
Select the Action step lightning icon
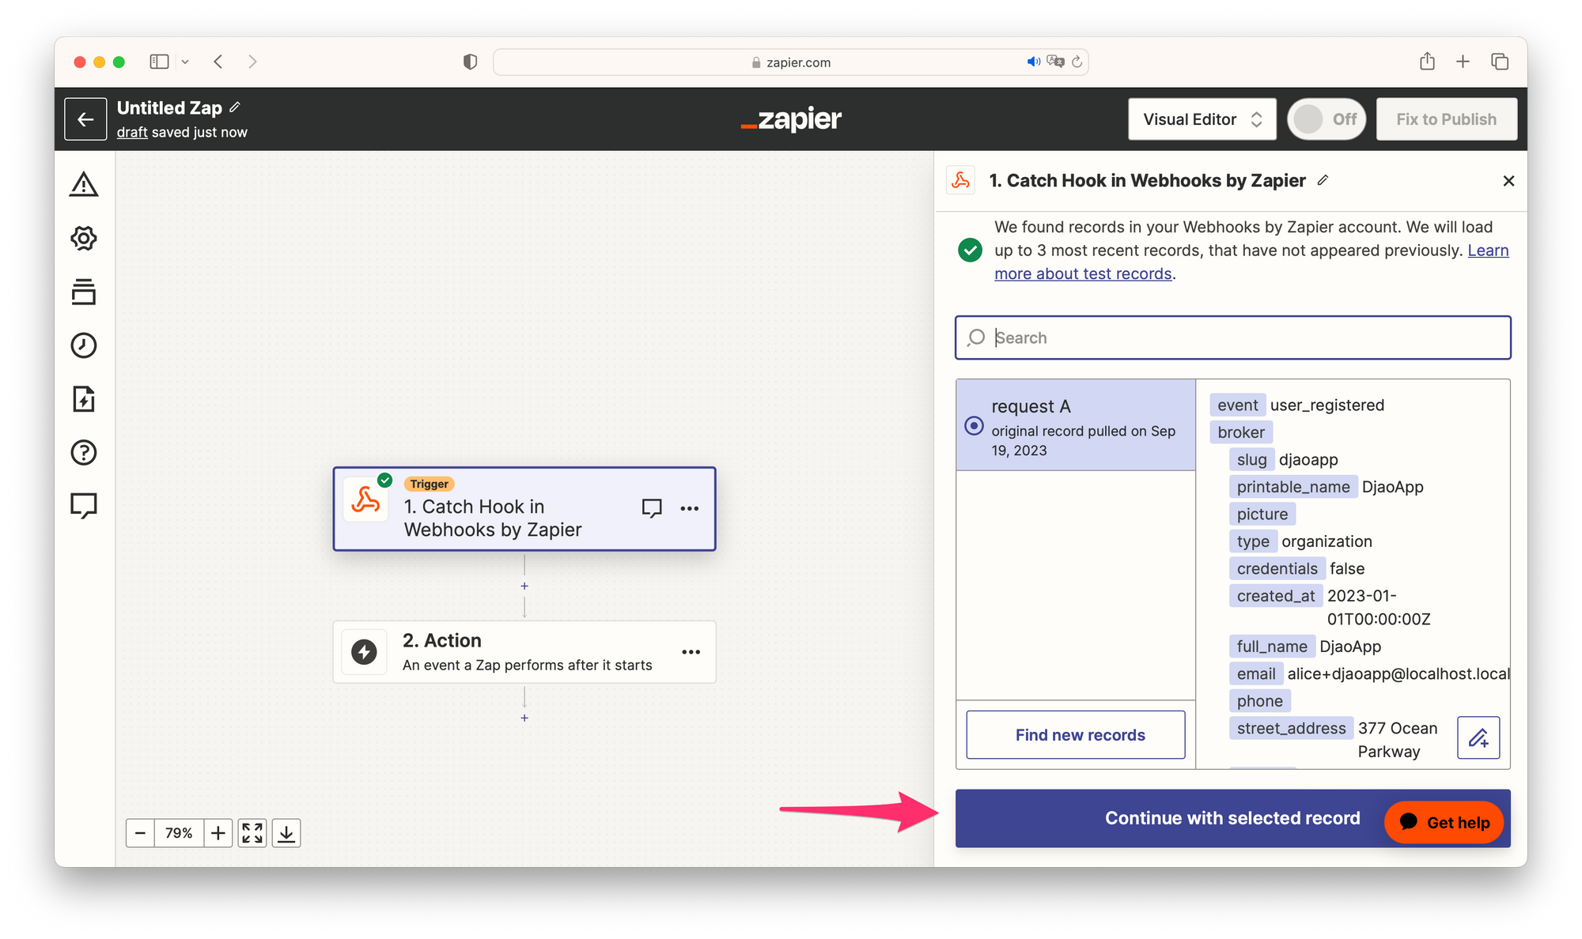tap(364, 652)
